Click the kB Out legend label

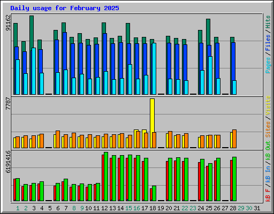268,151
